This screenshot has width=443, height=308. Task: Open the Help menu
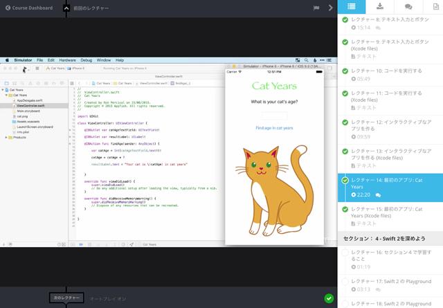click(x=120, y=60)
